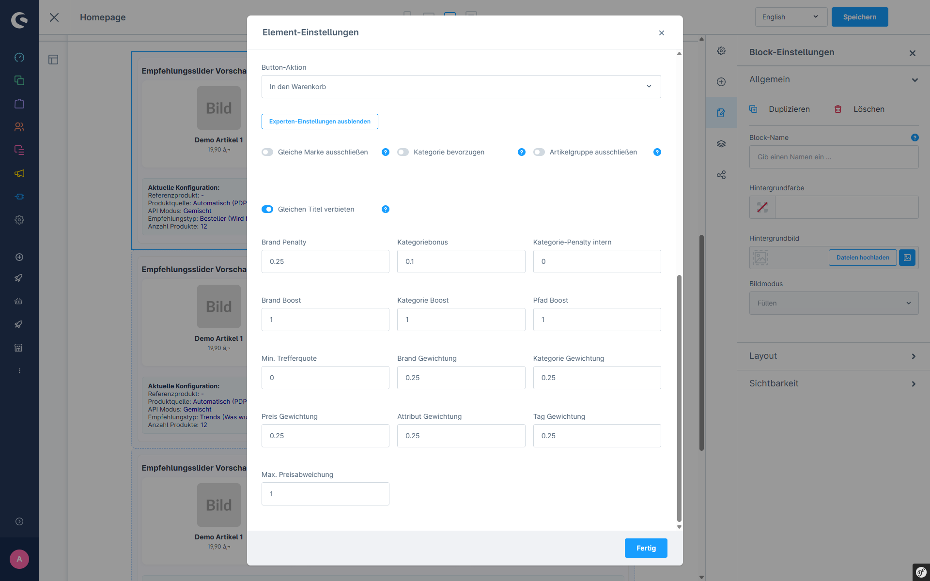
Task: Show help for Gleichen Titel verbieten
Action: 386,209
